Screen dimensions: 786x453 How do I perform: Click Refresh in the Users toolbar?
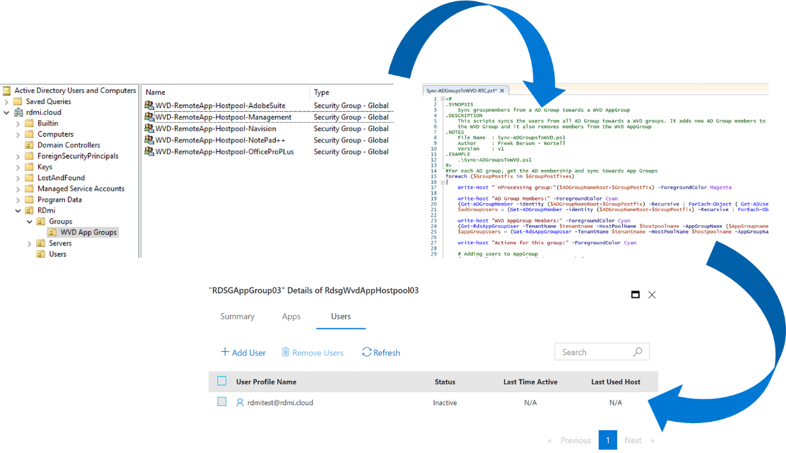(381, 352)
